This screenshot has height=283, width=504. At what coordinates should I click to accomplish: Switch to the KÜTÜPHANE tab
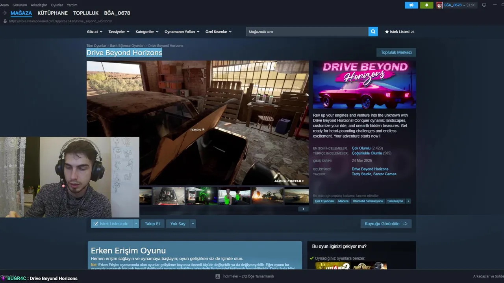pyautogui.click(x=52, y=13)
